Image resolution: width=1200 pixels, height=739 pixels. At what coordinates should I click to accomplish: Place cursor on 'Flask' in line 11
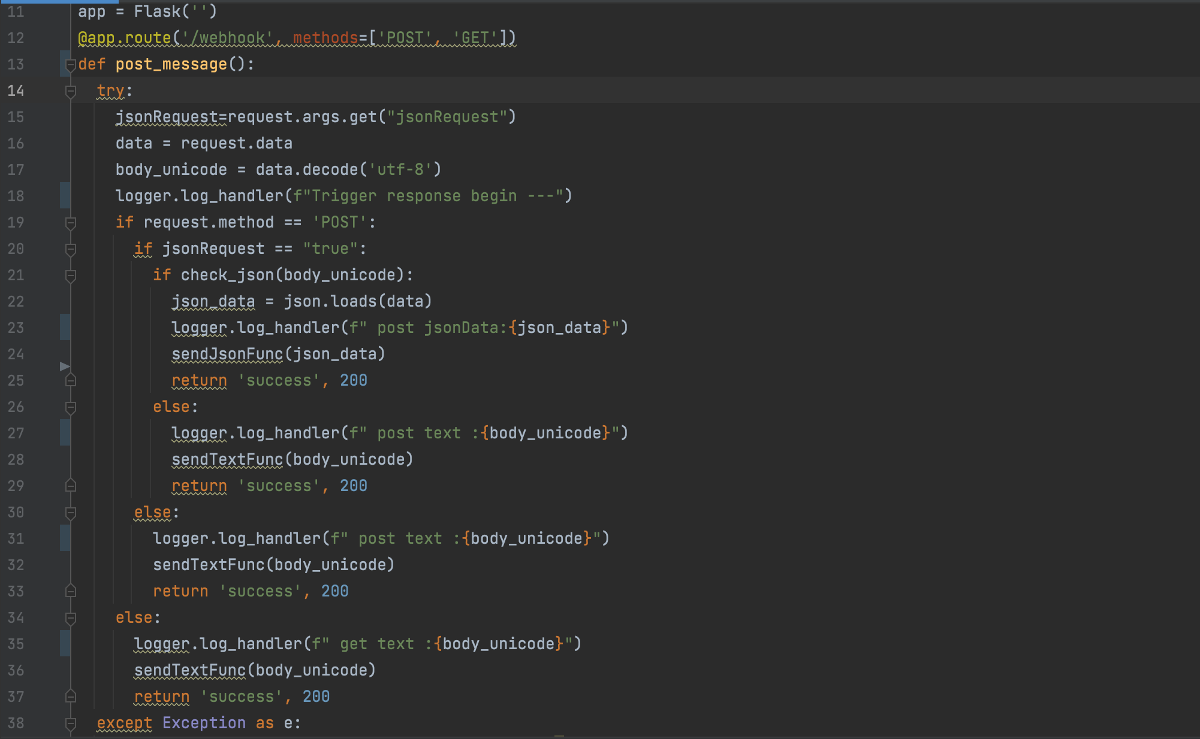(157, 11)
